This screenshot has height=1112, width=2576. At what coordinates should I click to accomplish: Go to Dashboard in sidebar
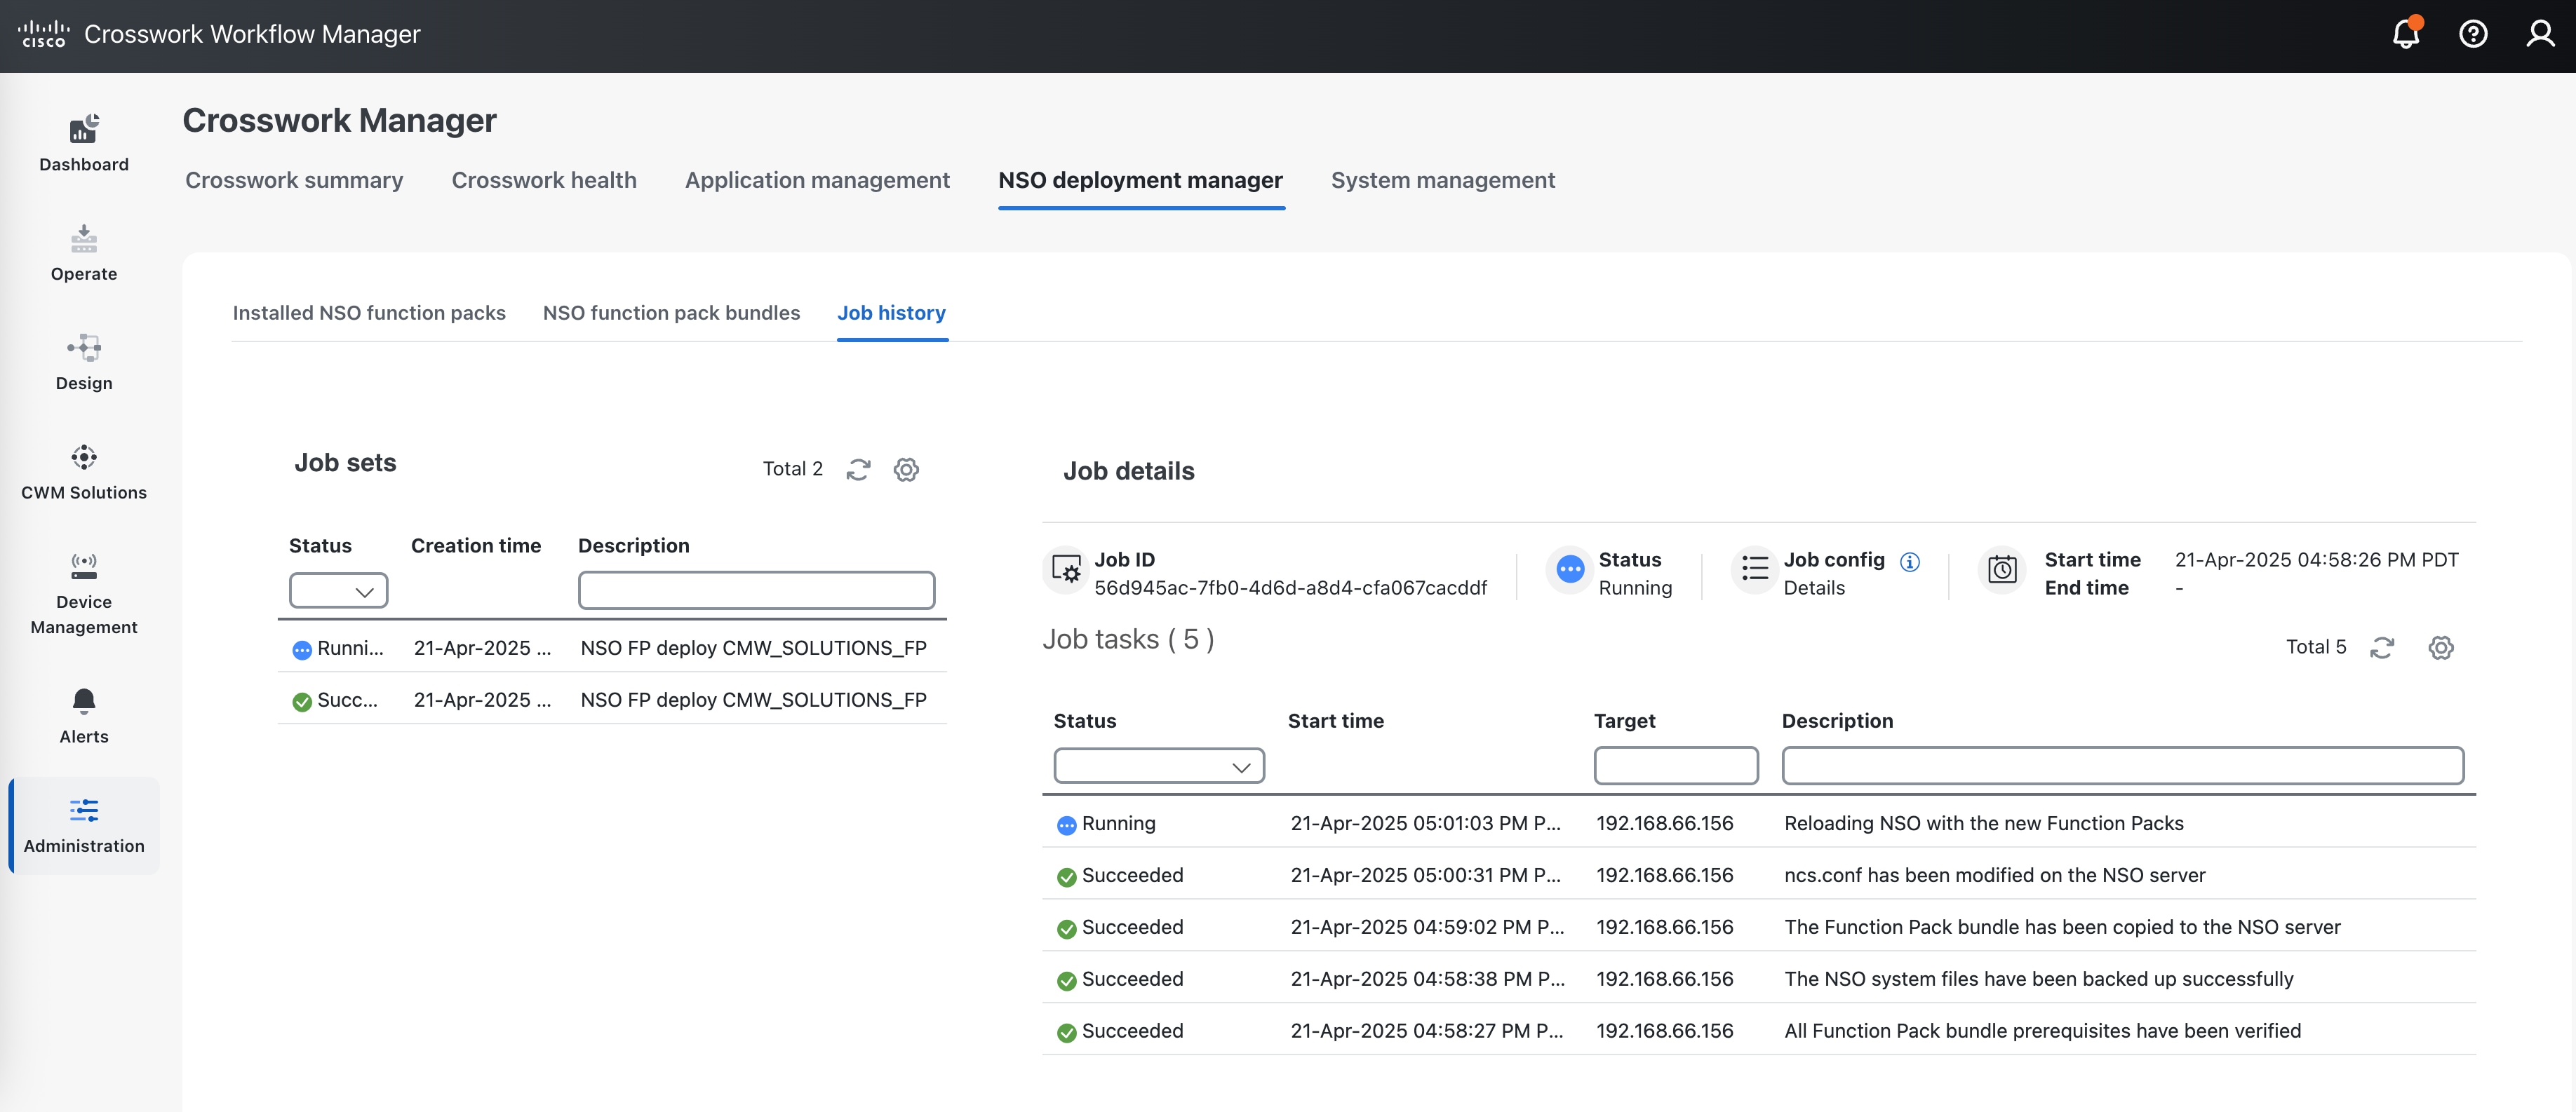pos(84,144)
